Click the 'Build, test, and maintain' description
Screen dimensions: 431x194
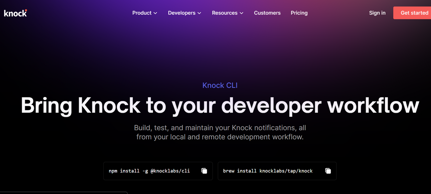pyautogui.click(x=220, y=132)
